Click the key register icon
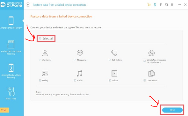 click(x=155, y=5)
